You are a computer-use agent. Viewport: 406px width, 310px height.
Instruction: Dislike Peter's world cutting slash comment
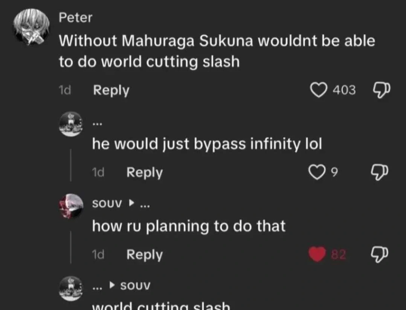pyautogui.click(x=381, y=90)
